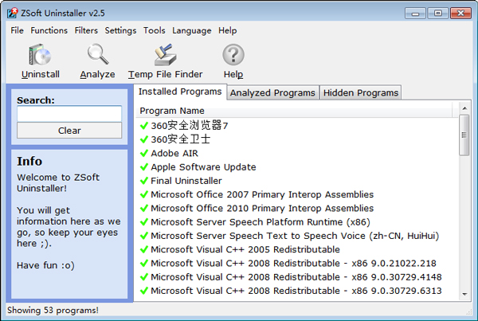Screen dimensions: 478x321
Task: Select Speech Text to Speech Voice HuiHui entry
Action: coord(295,236)
